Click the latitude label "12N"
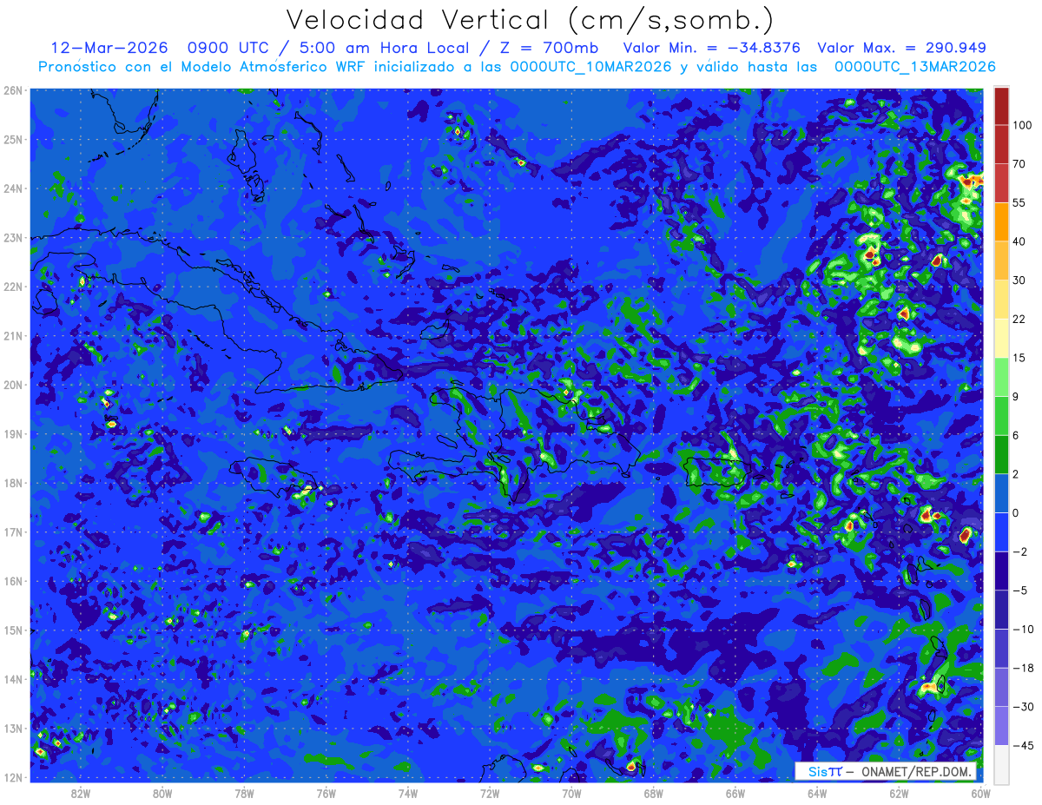1042x805 pixels. tap(12, 777)
